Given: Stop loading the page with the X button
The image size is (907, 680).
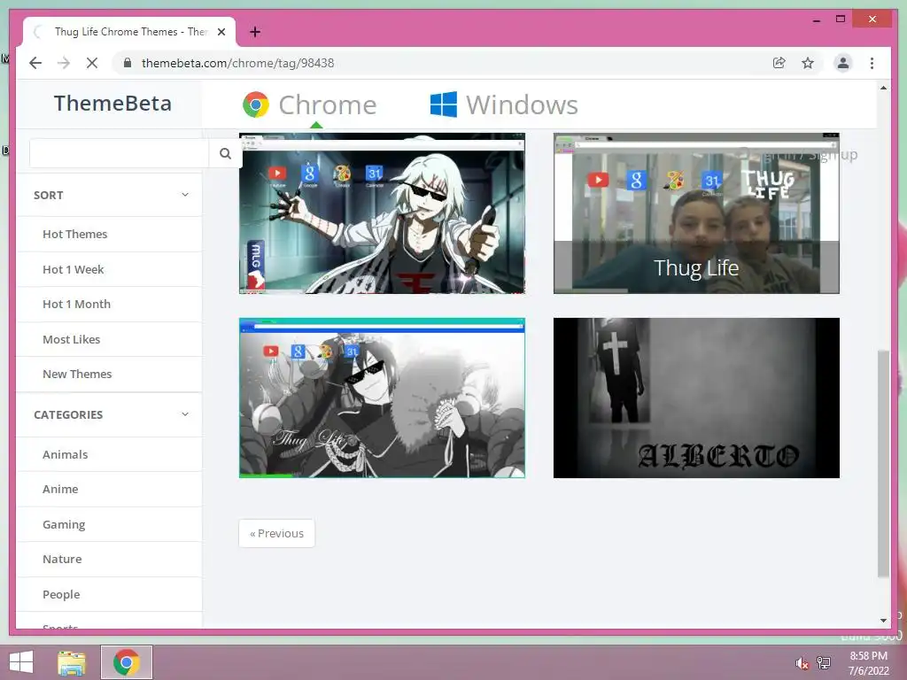Looking at the screenshot, I should coord(92,63).
